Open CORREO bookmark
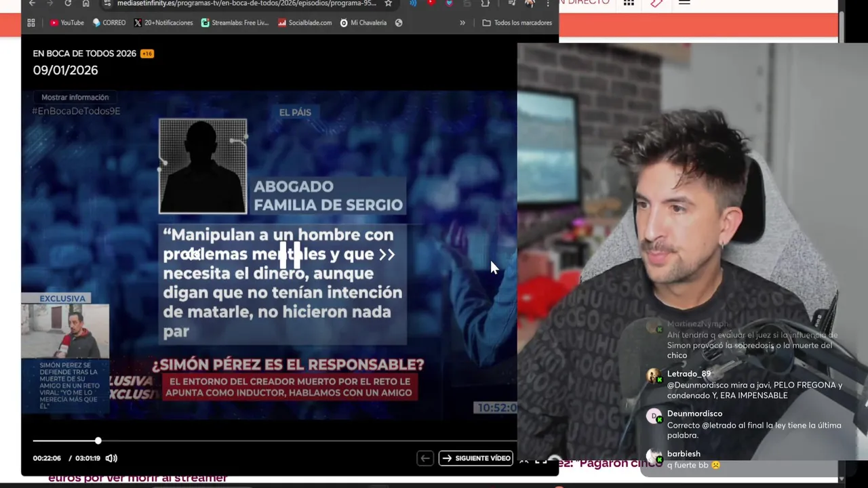868x488 pixels. 109,23
